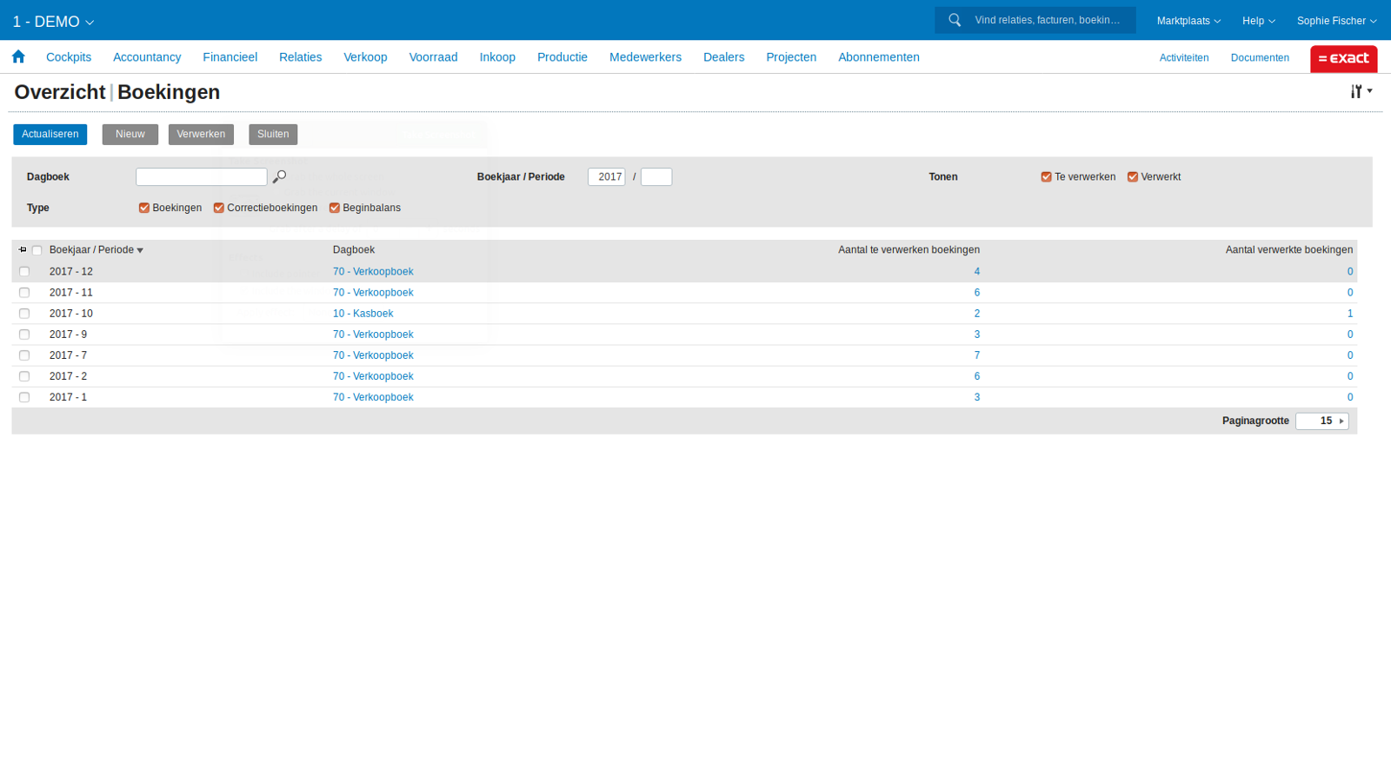The height and width of the screenshot is (782, 1391).
Task: Open the Voorraad menu
Action: [432, 56]
